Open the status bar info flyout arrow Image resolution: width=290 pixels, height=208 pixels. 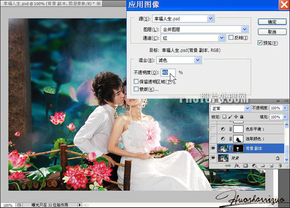pos(80,205)
